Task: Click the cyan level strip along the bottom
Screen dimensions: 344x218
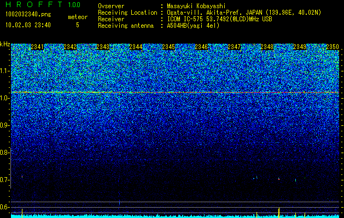Action: coord(175,216)
